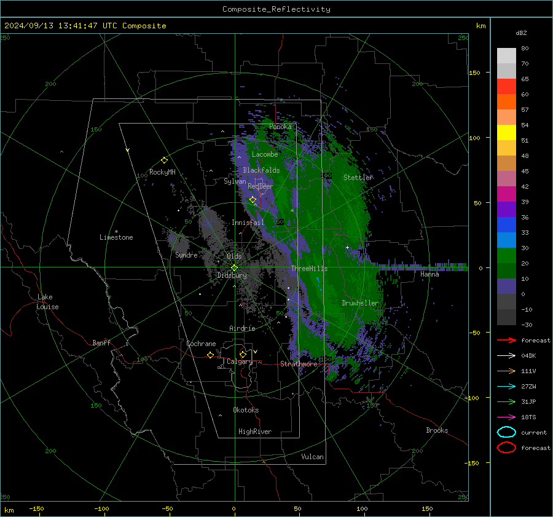The width and height of the screenshot is (553, 517).
Task: Click the Drumheller city label
Action: click(360, 303)
